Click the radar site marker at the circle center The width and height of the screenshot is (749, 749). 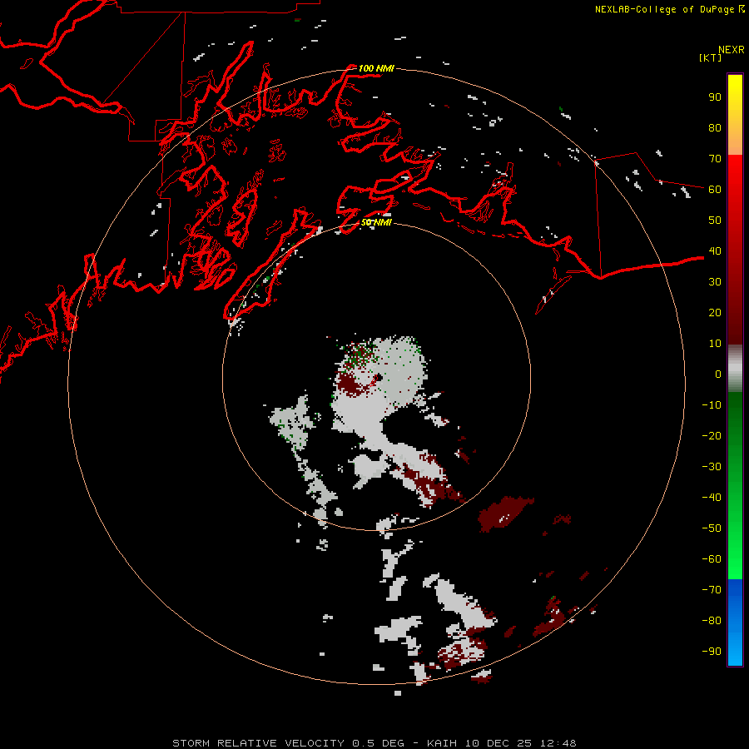point(377,378)
